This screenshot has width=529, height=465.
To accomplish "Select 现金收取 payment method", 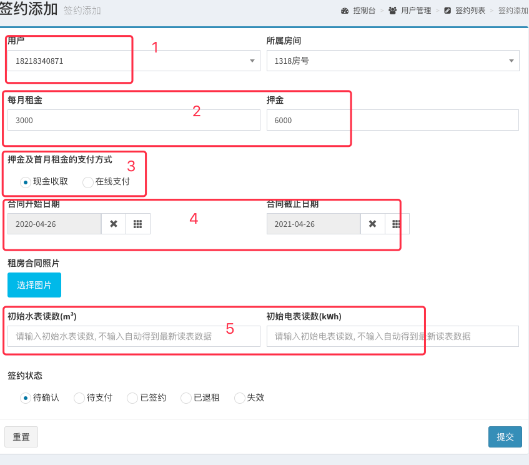I will tap(26, 182).
